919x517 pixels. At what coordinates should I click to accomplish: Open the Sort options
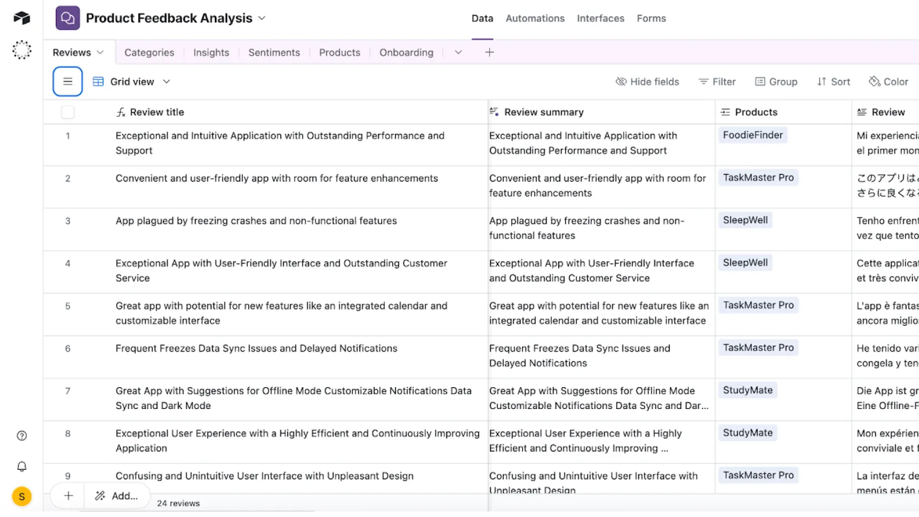tap(833, 82)
